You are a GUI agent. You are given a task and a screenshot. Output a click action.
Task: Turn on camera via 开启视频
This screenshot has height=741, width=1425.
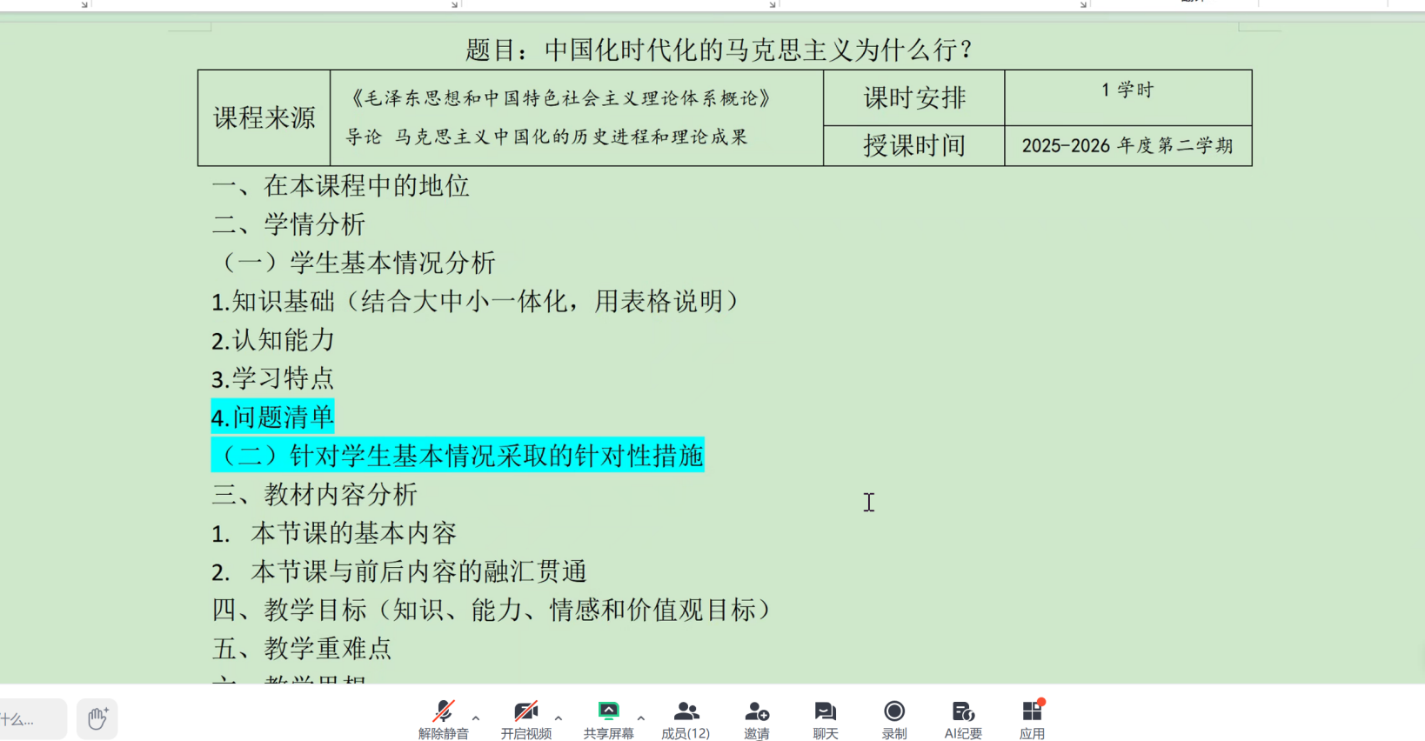pos(525,718)
